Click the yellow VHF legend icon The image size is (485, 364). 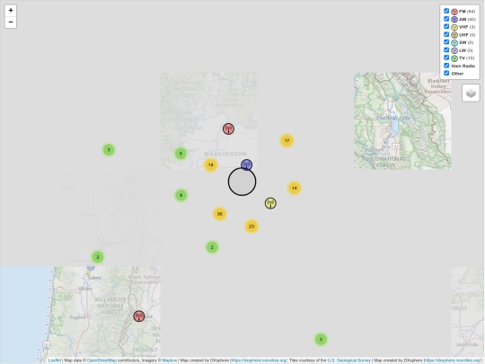[454, 27]
